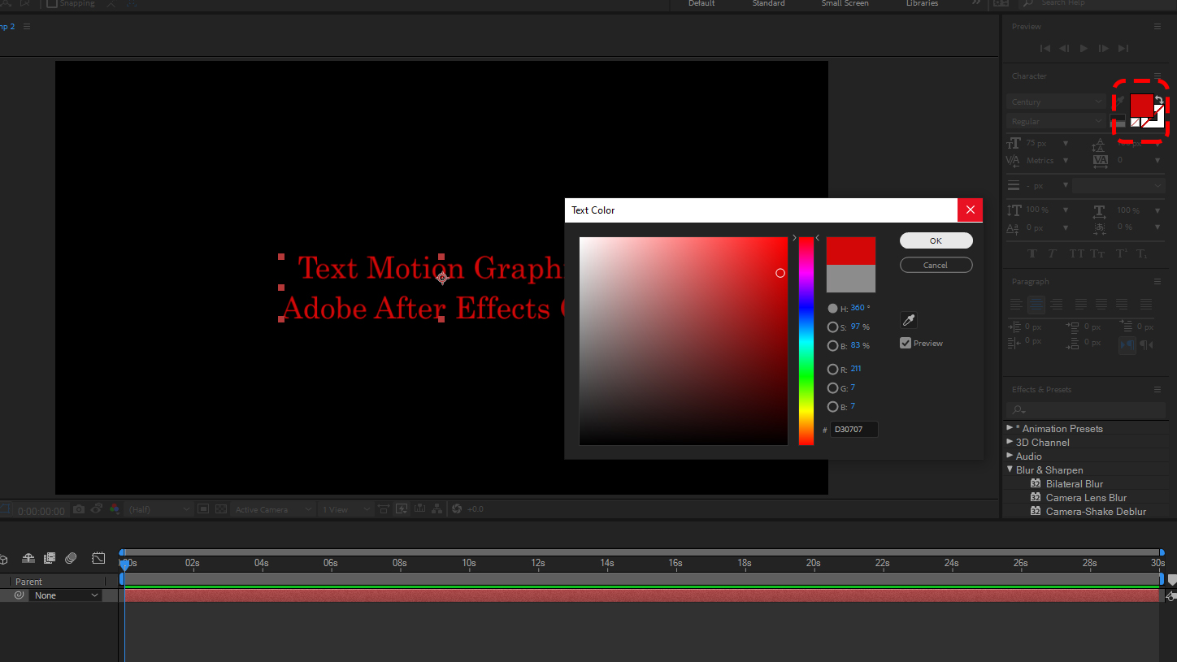This screenshot has width=1177, height=662.
Task: Right align text in Paragraph panel
Action: coord(1057,305)
